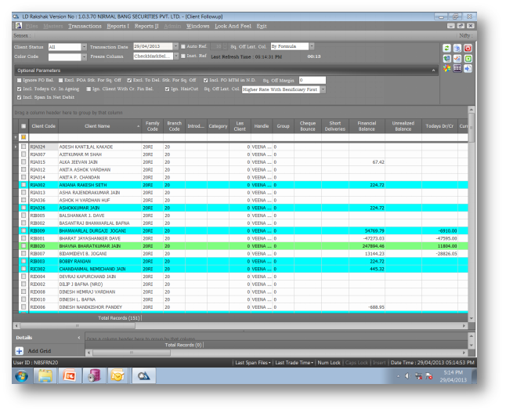Open the Look And Feel menu
Image resolution: width=506 pixels, height=413 pixels.
click(x=232, y=26)
